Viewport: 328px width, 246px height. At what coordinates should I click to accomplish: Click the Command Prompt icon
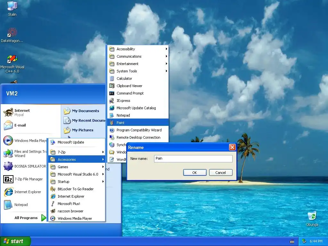pyautogui.click(x=112, y=93)
